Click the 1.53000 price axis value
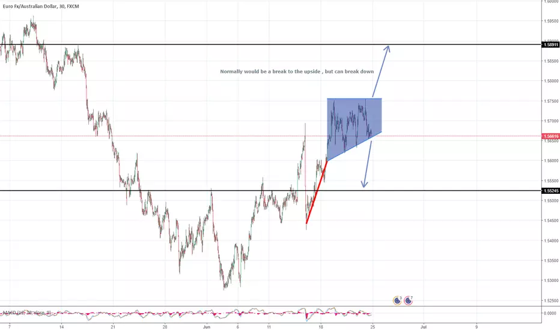The width and height of the screenshot is (560, 330). coord(551,281)
